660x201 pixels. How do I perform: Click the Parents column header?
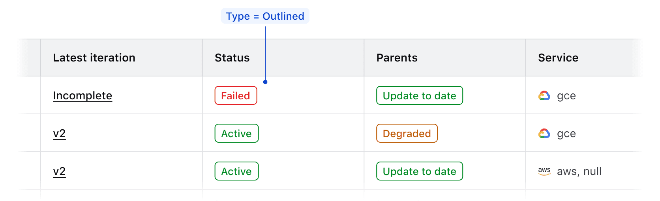pos(397,58)
